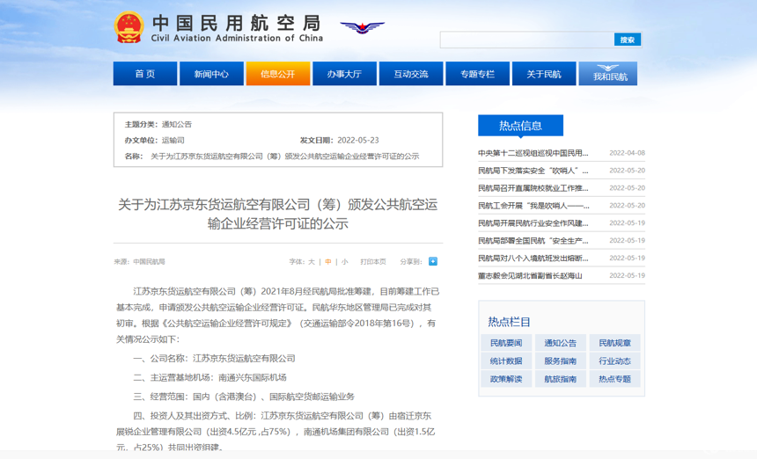Image resolution: width=757 pixels, height=459 pixels.
Task: Open the 互动交流 nav tab
Action: tap(411, 74)
